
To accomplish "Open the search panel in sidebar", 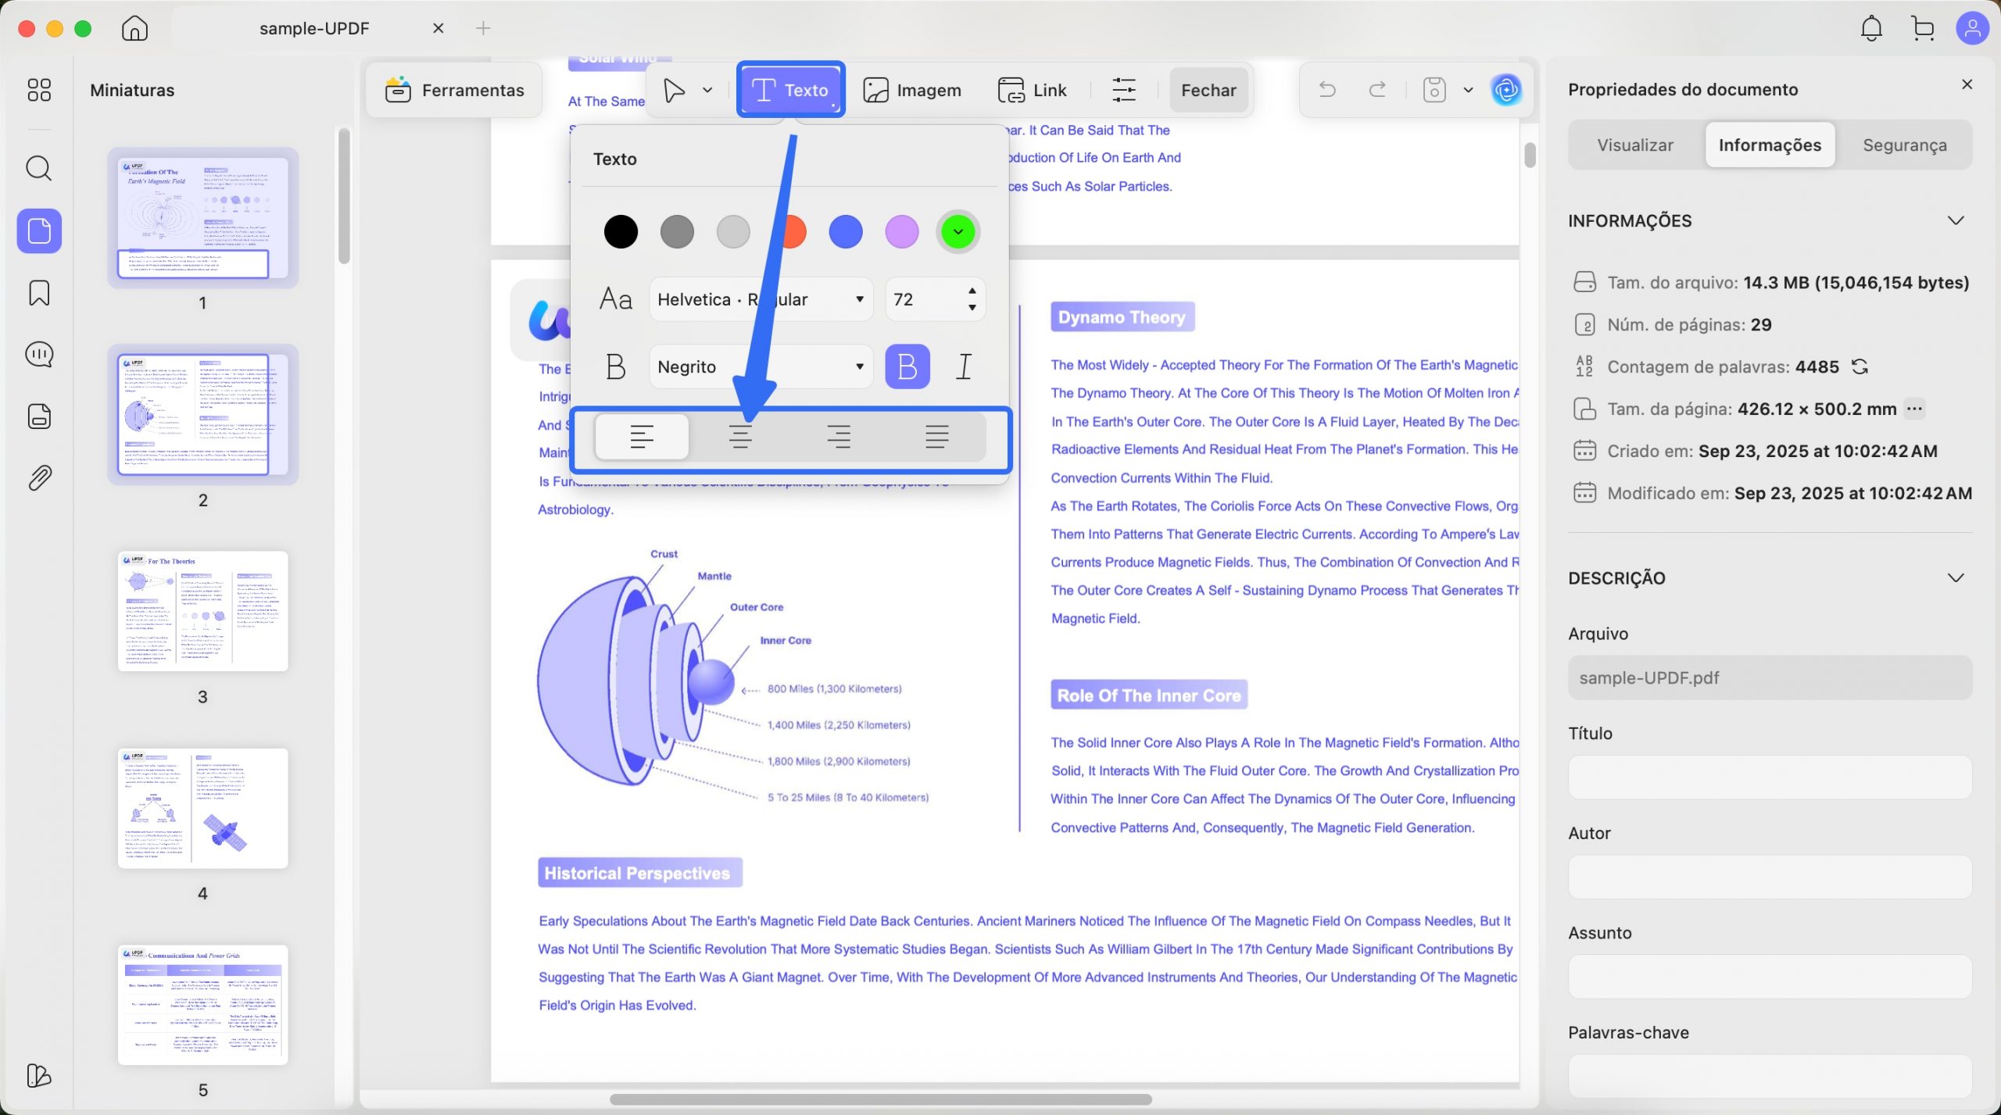I will point(38,168).
